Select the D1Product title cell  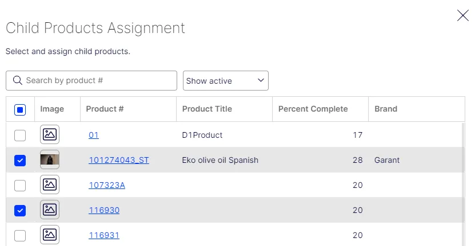point(202,135)
